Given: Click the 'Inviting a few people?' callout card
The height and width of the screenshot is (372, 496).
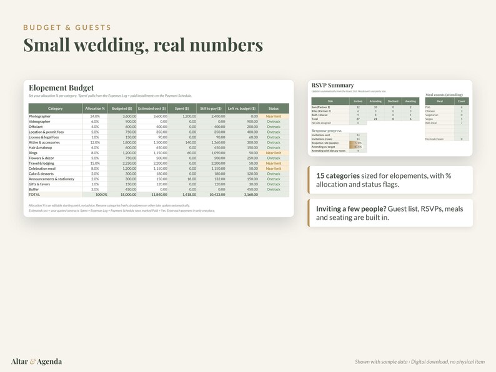Looking at the screenshot, I should coord(390,213).
